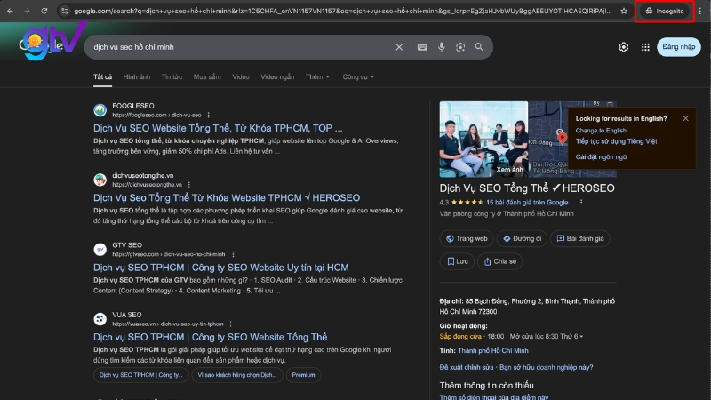Open Chrome's three-dot menu
The width and height of the screenshot is (711, 400).
(x=700, y=11)
